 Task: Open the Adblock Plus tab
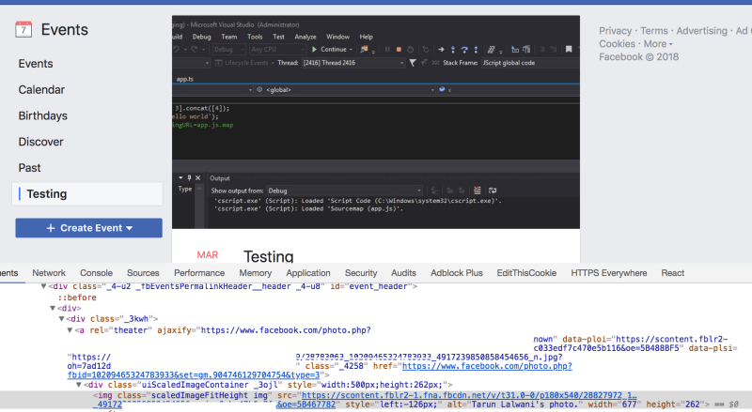tap(457, 273)
